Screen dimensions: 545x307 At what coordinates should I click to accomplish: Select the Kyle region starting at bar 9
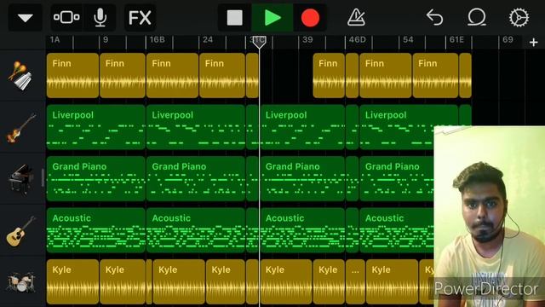(123, 281)
